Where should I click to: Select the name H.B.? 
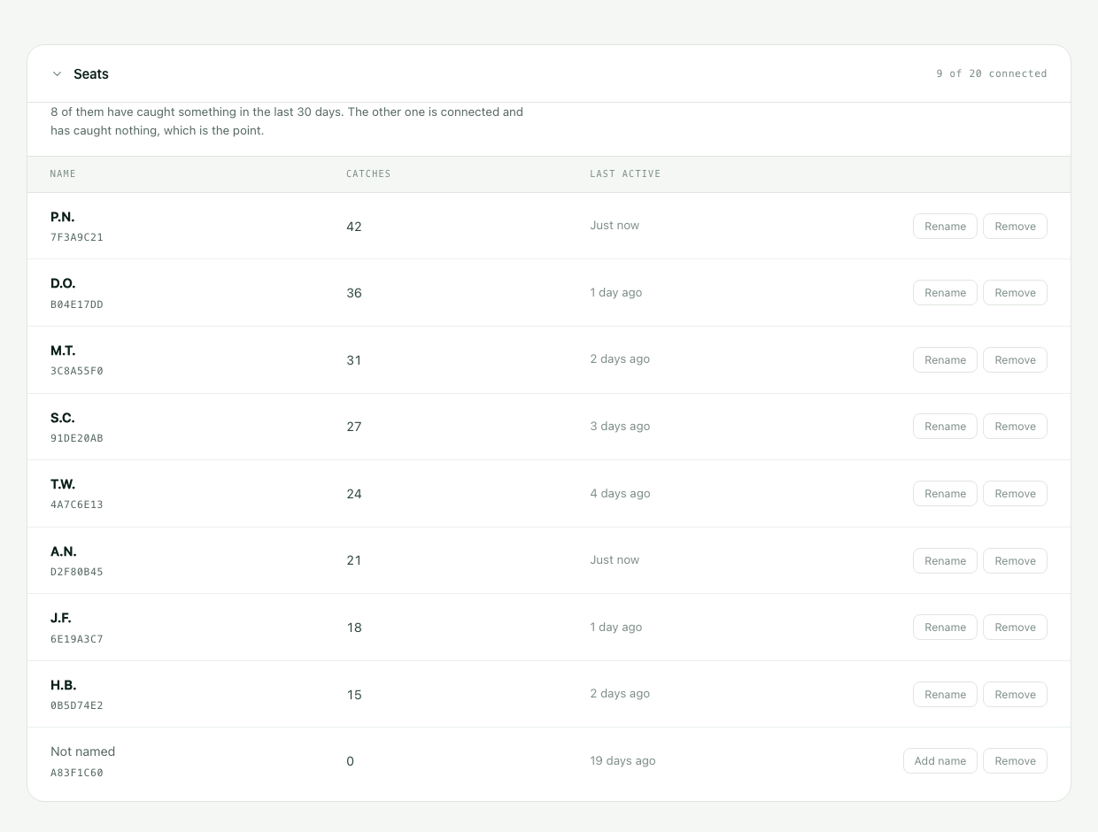point(64,685)
